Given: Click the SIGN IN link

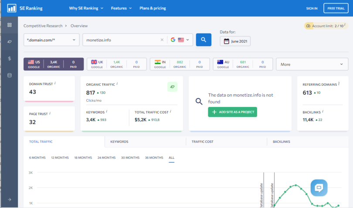Looking at the screenshot, I should [x=312, y=8].
